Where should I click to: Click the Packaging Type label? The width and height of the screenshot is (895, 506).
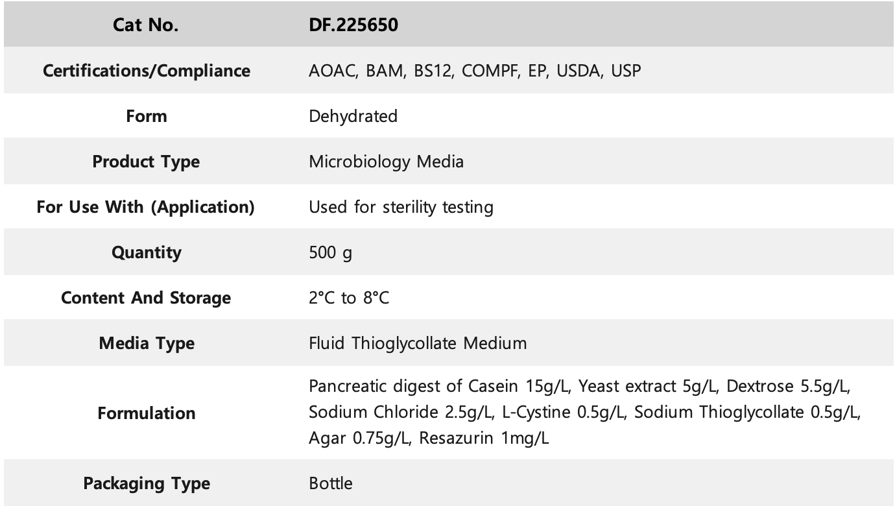tap(147, 483)
